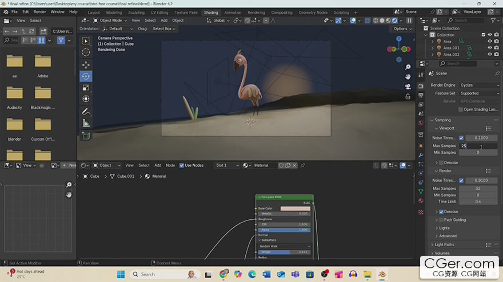
Task: Choose the Scale tool
Action: [86, 88]
